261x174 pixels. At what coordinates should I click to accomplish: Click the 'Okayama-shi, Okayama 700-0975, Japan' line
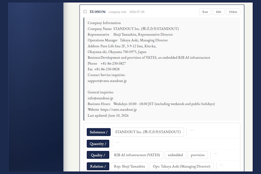point(117,52)
